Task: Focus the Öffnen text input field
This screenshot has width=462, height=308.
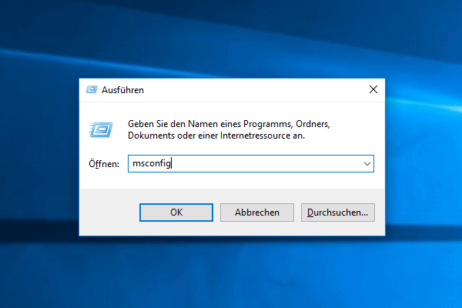Action: 251,163
